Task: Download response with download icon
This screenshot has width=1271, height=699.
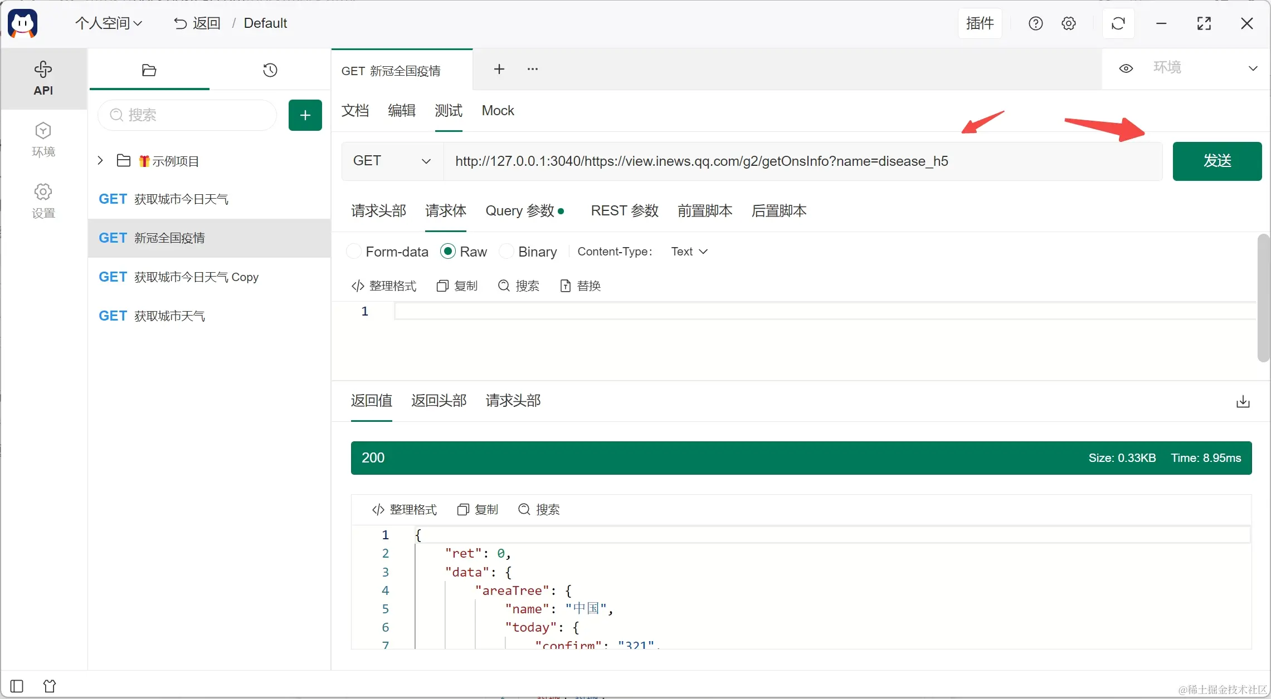Action: pyautogui.click(x=1243, y=401)
